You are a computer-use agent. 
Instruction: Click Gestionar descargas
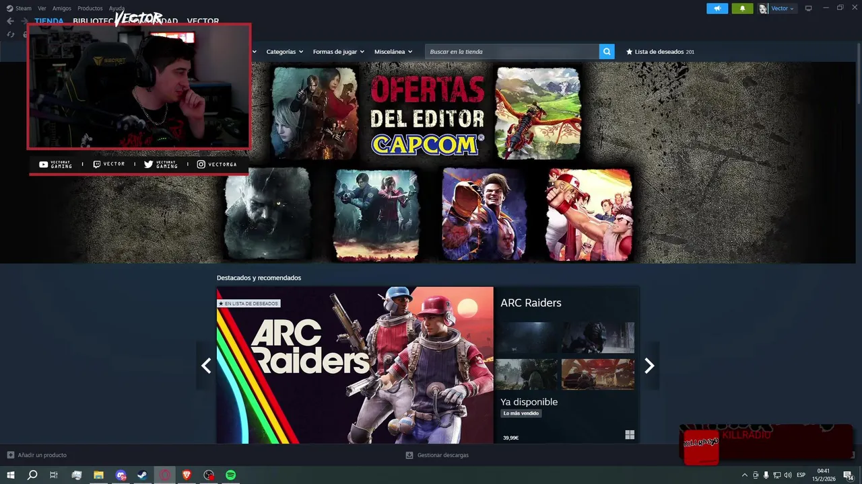click(442, 455)
